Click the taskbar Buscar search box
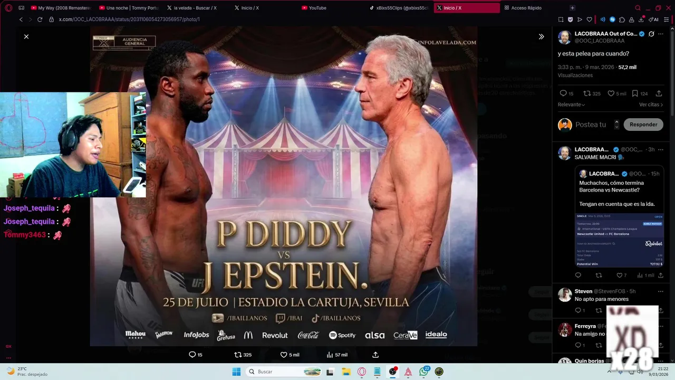Image resolution: width=675 pixels, height=380 pixels. pos(284,372)
